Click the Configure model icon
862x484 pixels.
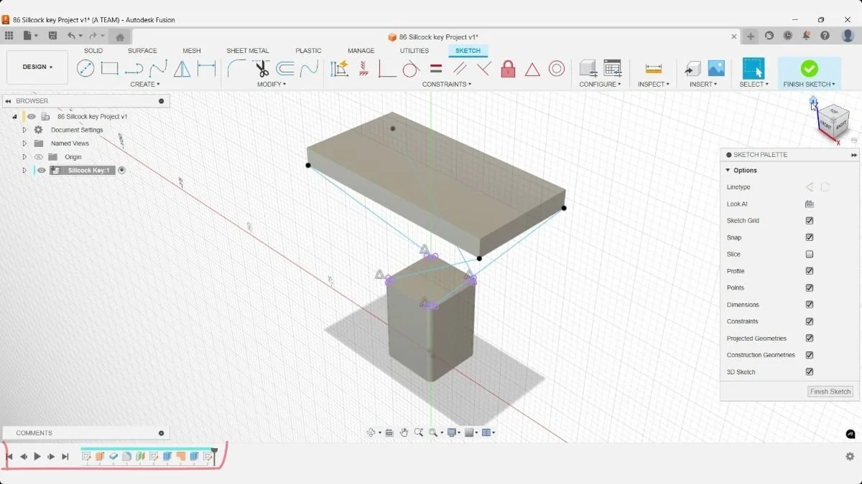(588, 69)
